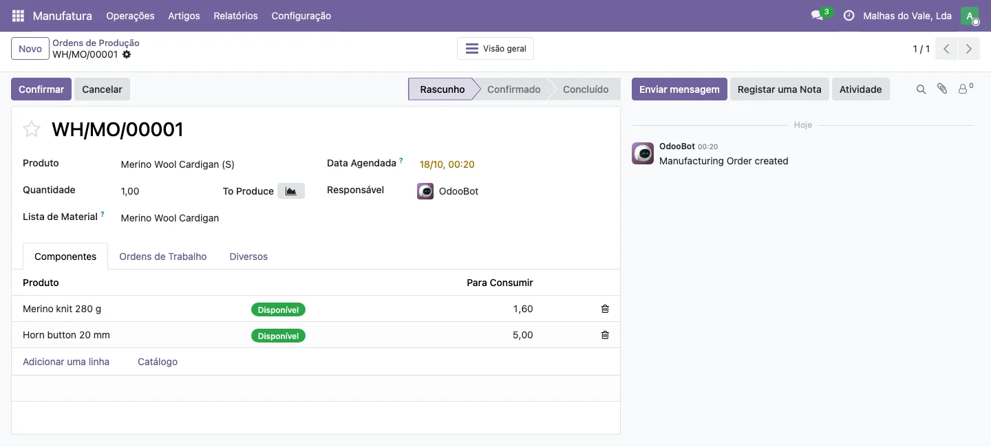Open the Configuração menu
The height and width of the screenshot is (447, 991).
coord(301,16)
